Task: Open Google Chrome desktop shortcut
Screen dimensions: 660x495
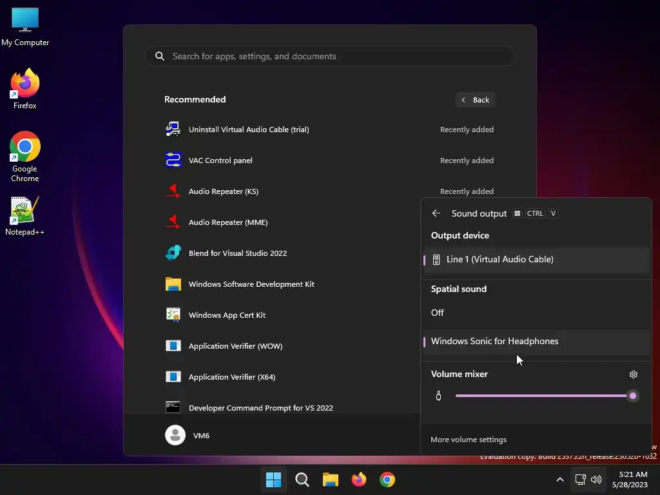Action: point(25,157)
